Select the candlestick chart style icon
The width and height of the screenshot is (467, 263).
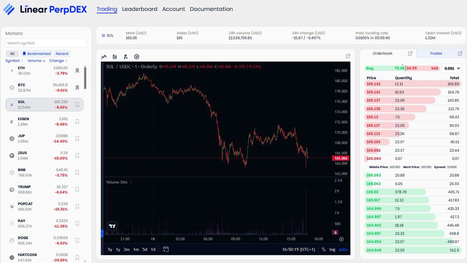(x=115, y=57)
